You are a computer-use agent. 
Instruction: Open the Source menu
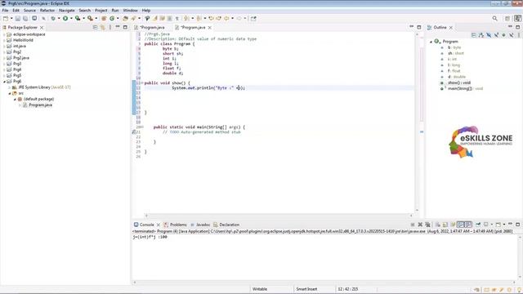click(29, 11)
